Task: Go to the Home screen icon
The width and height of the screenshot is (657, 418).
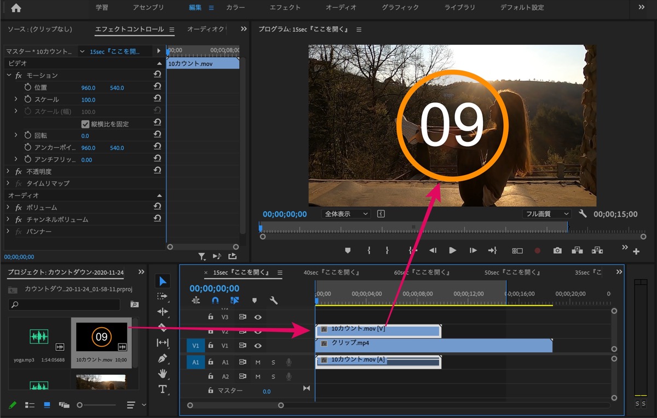Action: click(x=16, y=8)
